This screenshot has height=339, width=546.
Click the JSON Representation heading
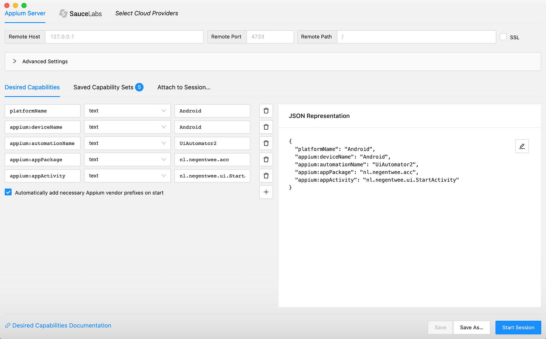pyautogui.click(x=319, y=116)
